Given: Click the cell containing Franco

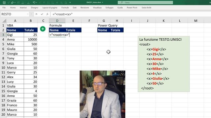Looking at the screenshot, I should point(15,105).
